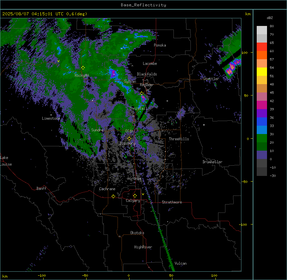This screenshot has width=287, height=280.
Task: Click the Sundre city label
Action: [x=97, y=130]
